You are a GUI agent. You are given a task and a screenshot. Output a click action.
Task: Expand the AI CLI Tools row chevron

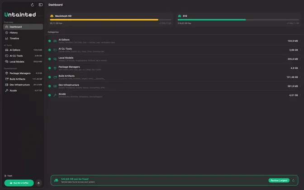[x=301, y=50]
